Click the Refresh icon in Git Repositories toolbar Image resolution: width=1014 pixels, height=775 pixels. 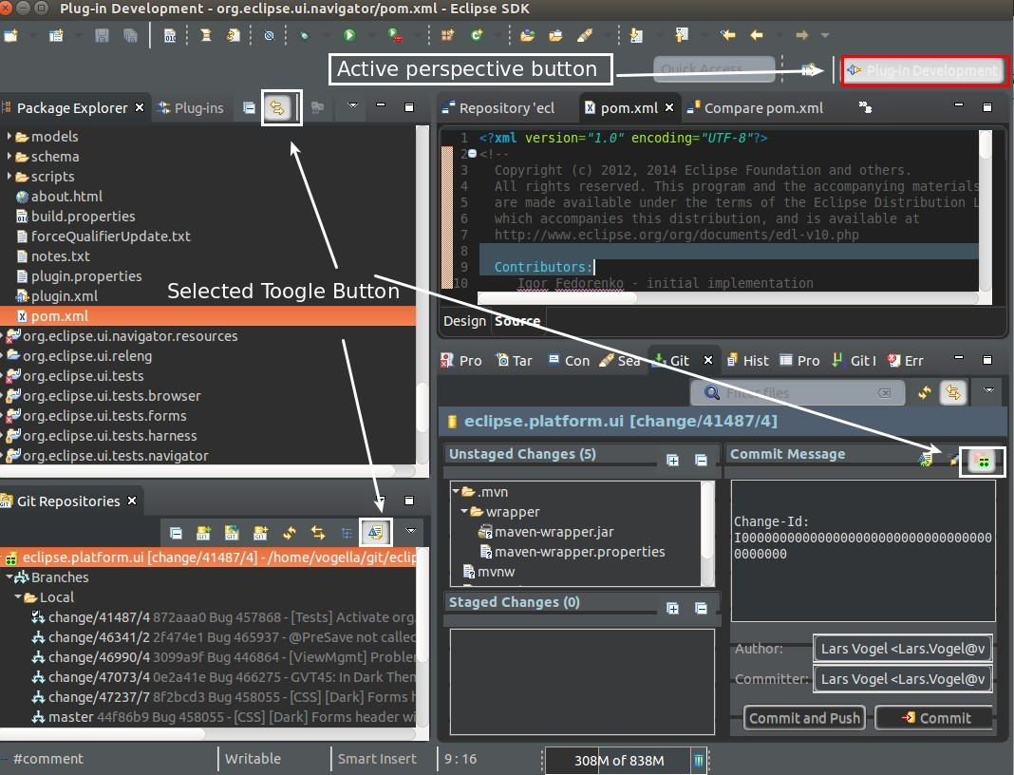(290, 533)
